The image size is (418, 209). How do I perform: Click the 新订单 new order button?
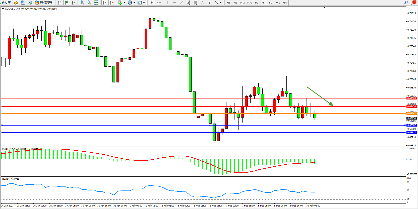click(6, 3)
